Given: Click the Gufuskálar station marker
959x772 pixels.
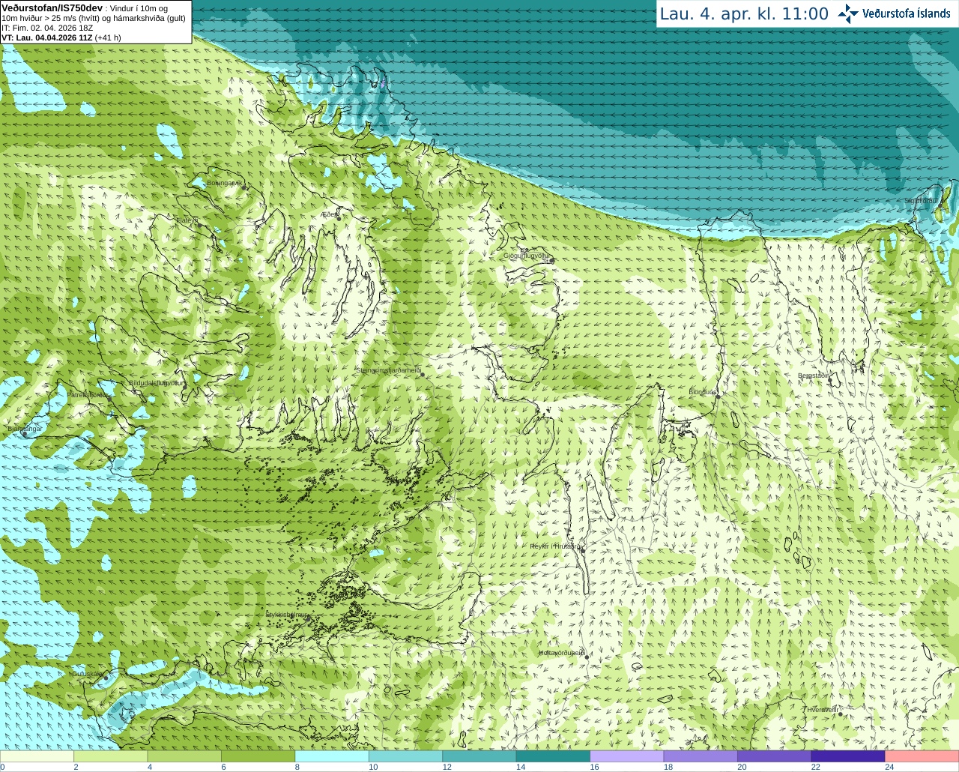Looking at the screenshot, I should pyautogui.click(x=106, y=677).
